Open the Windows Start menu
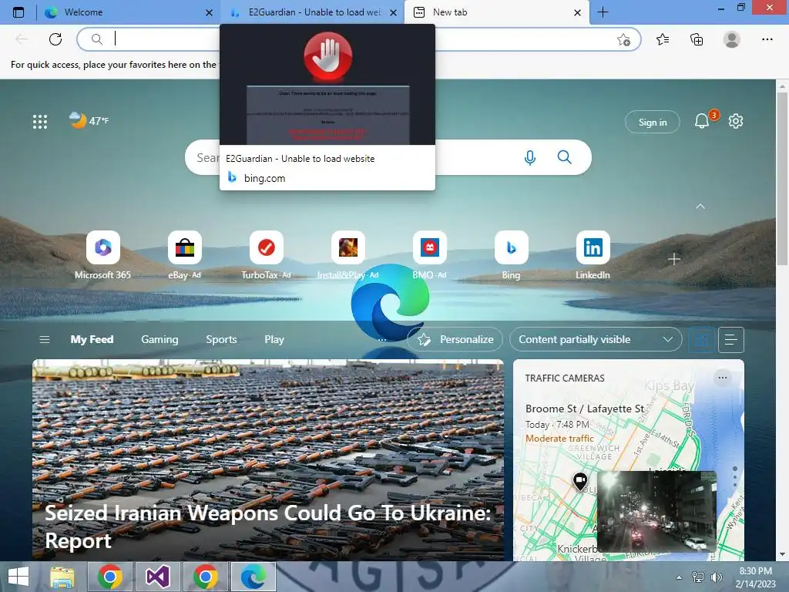 coord(19,577)
